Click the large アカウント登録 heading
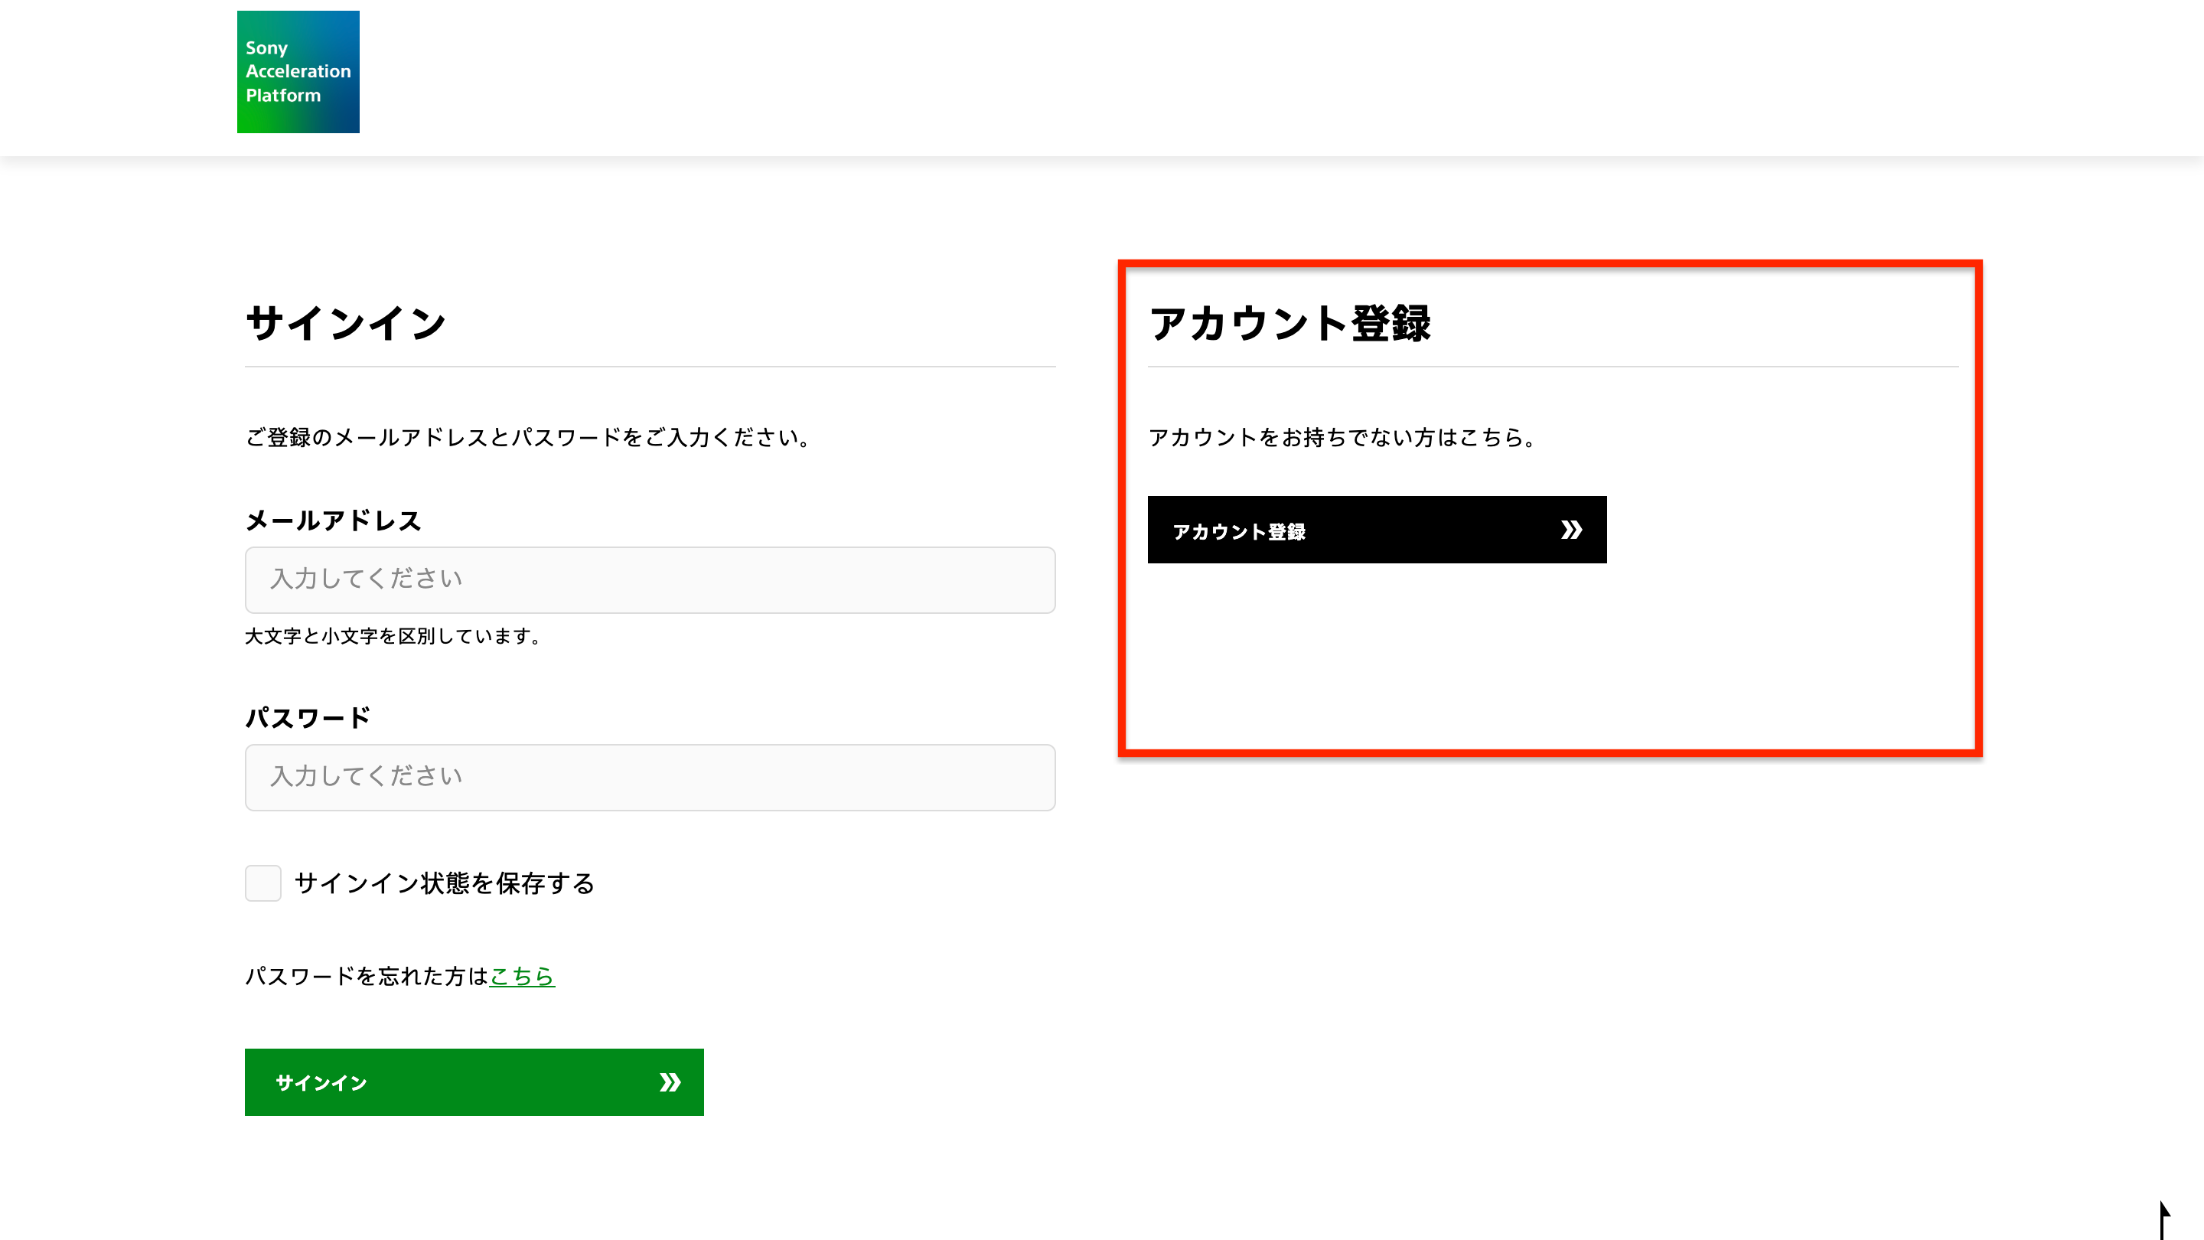The width and height of the screenshot is (2204, 1240). point(1289,324)
